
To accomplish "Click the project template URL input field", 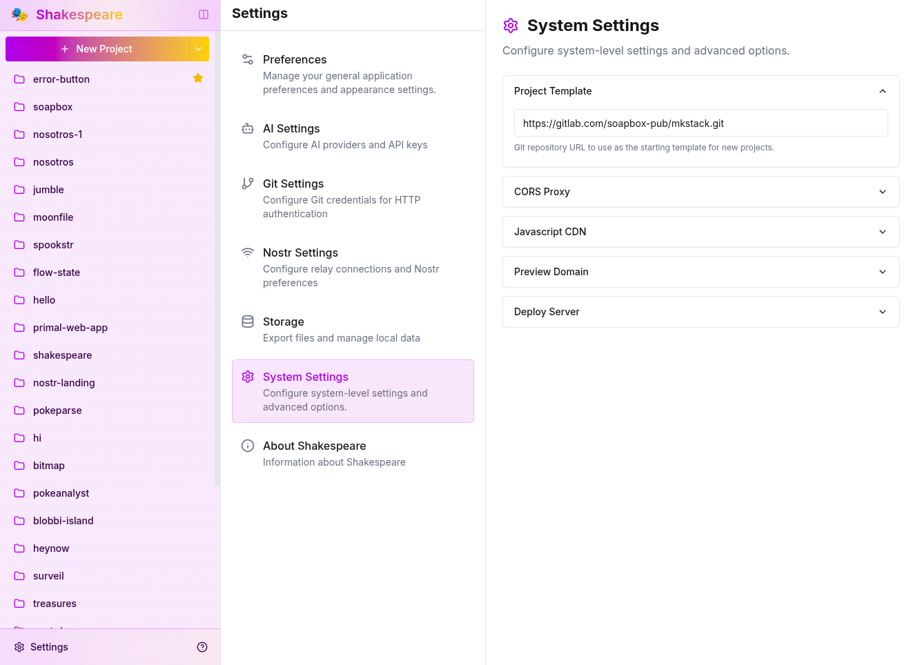I will click(x=700, y=123).
